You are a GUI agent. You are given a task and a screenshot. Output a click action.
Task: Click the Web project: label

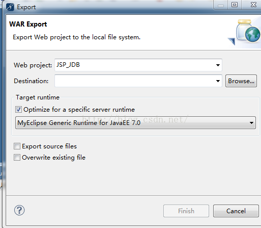[x=33, y=65]
